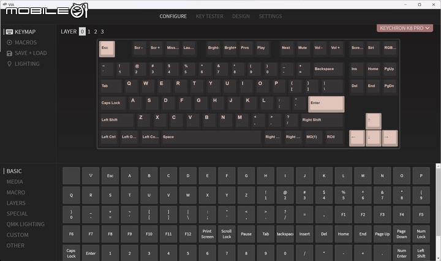The image size is (441, 261).
Task: Select the Enter key on keyboard layout
Action: (326, 104)
